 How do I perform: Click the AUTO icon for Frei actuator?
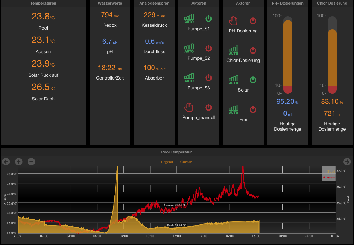pyautogui.click(x=233, y=109)
